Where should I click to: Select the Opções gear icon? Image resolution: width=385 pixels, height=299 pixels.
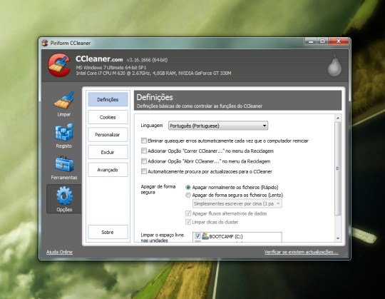pos(64,196)
